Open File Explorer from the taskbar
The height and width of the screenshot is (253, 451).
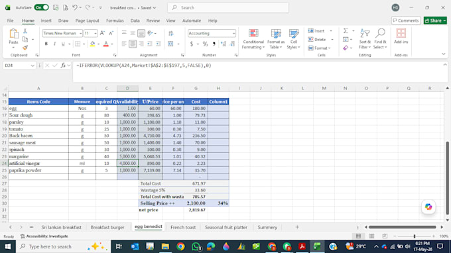[165, 246]
